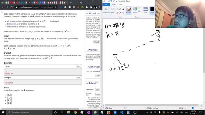Expand the Clipboard group dropdown
This screenshot has height=115, width=205.
point(106,14)
